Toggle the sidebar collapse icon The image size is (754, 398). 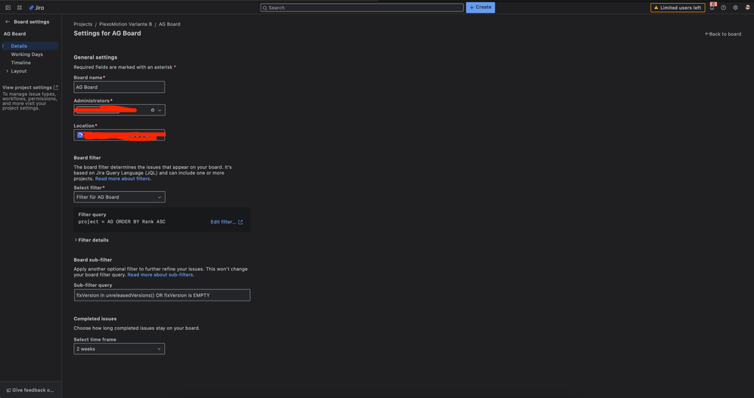point(8,8)
